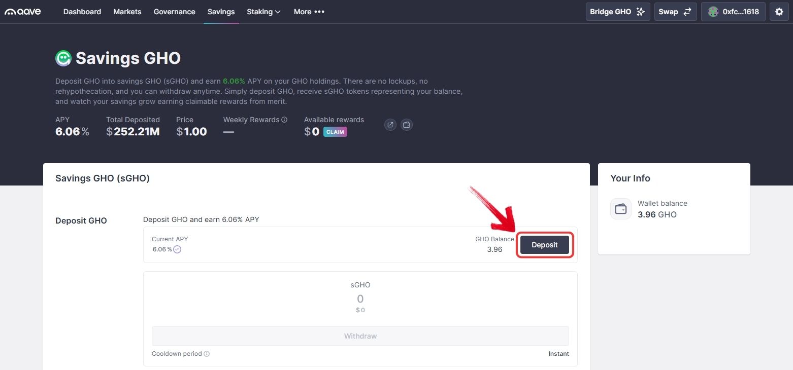Open the Governance tab
Image resolution: width=793 pixels, height=370 pixels.
click(x=175, y=12)
